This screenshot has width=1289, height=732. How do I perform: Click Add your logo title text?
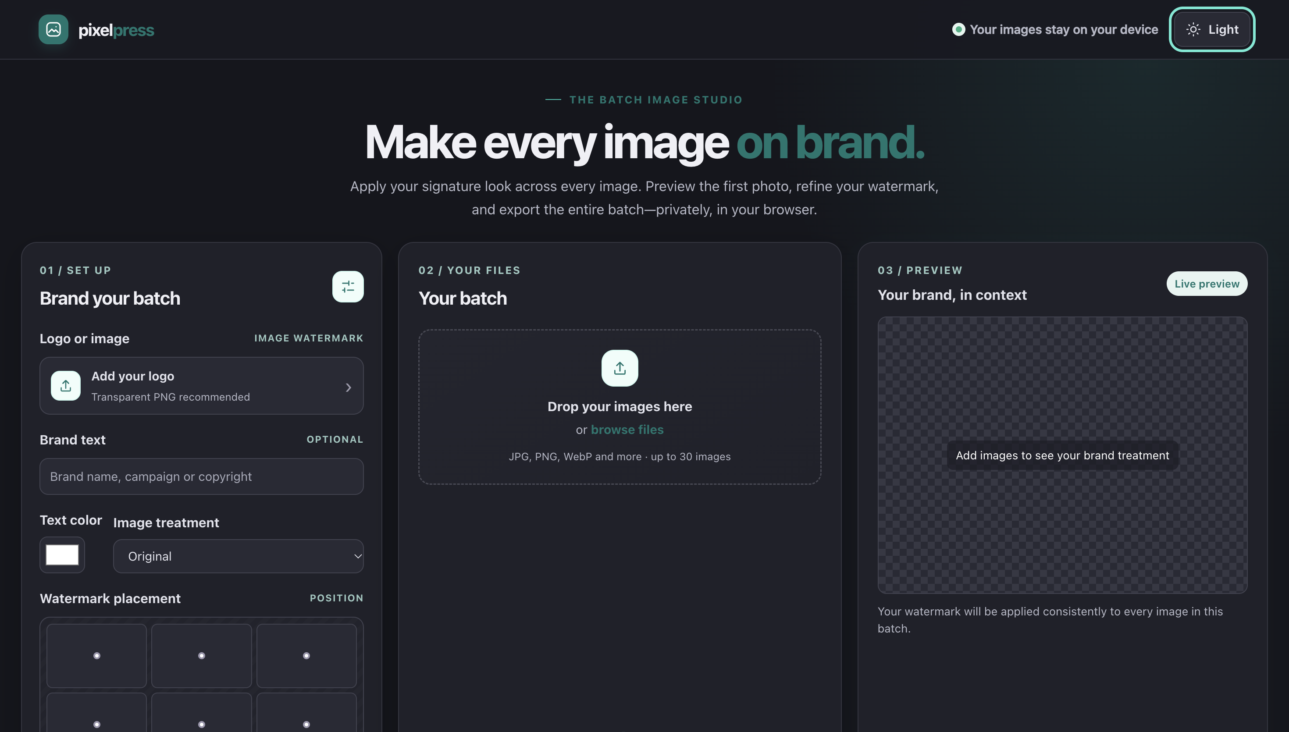pyautogui.click(x=133, y=376)
